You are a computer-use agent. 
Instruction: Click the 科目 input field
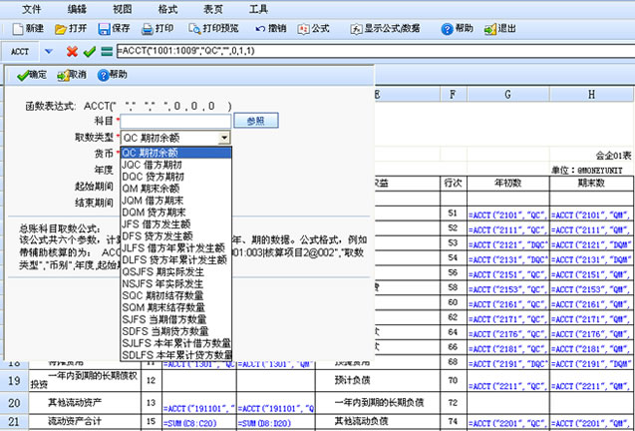(x=175, y=121)
